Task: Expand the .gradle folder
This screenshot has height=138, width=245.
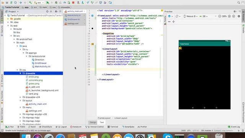Action: 8,19
